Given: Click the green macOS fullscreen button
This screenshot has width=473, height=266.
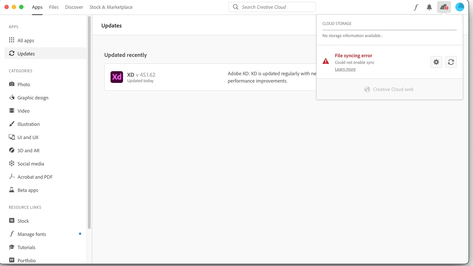Looking at the screenshot, I should coord(21,7).
